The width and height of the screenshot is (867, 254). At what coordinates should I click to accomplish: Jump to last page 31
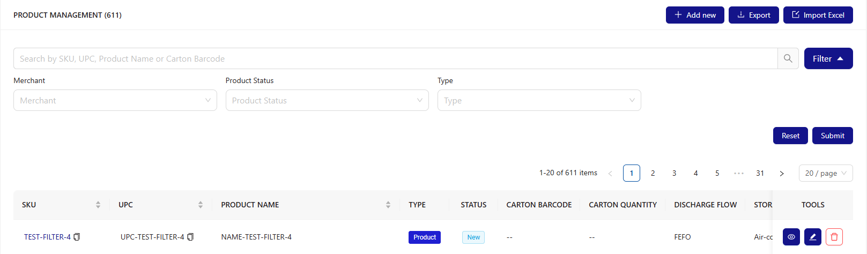click(x=760, y=173)
